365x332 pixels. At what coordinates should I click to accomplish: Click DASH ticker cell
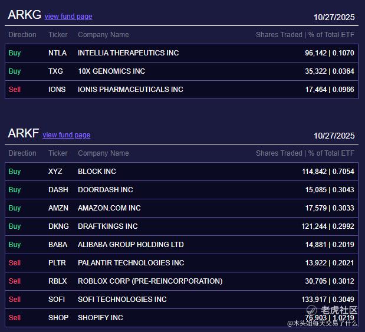[x=58, y=190]
